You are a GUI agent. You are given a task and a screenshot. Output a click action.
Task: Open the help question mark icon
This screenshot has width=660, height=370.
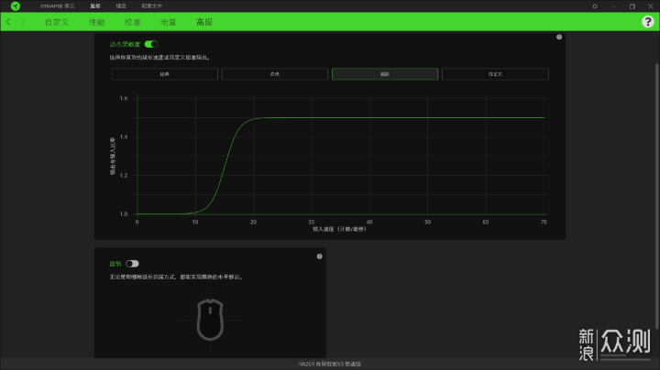point(648,21)
